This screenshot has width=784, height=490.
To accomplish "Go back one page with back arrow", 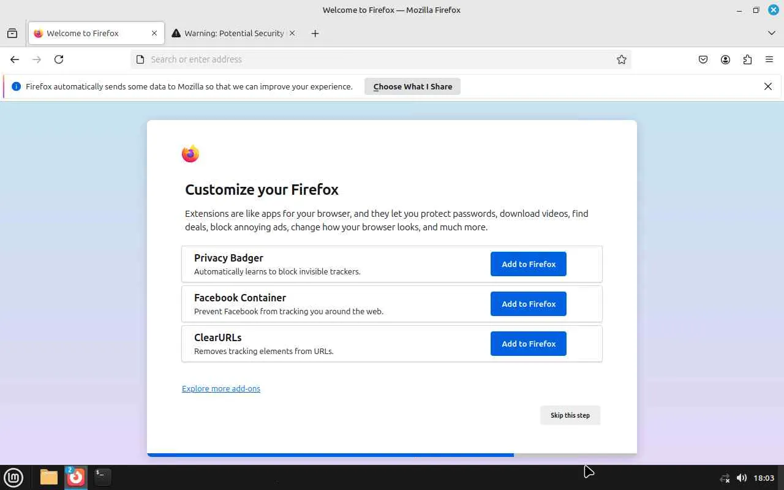I will click(15, 59).
